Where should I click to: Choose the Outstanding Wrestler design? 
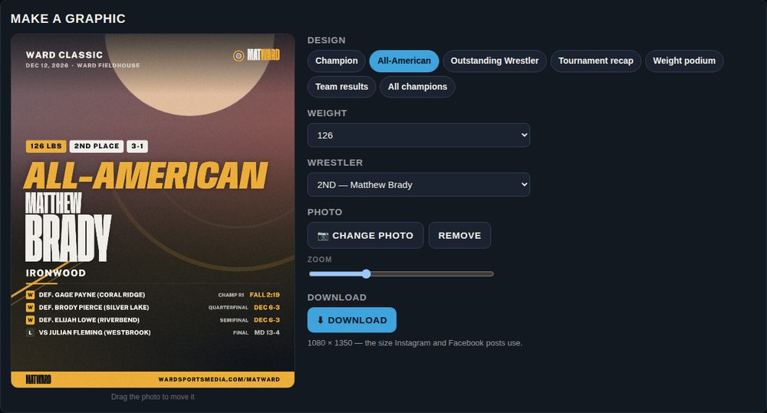495,61
